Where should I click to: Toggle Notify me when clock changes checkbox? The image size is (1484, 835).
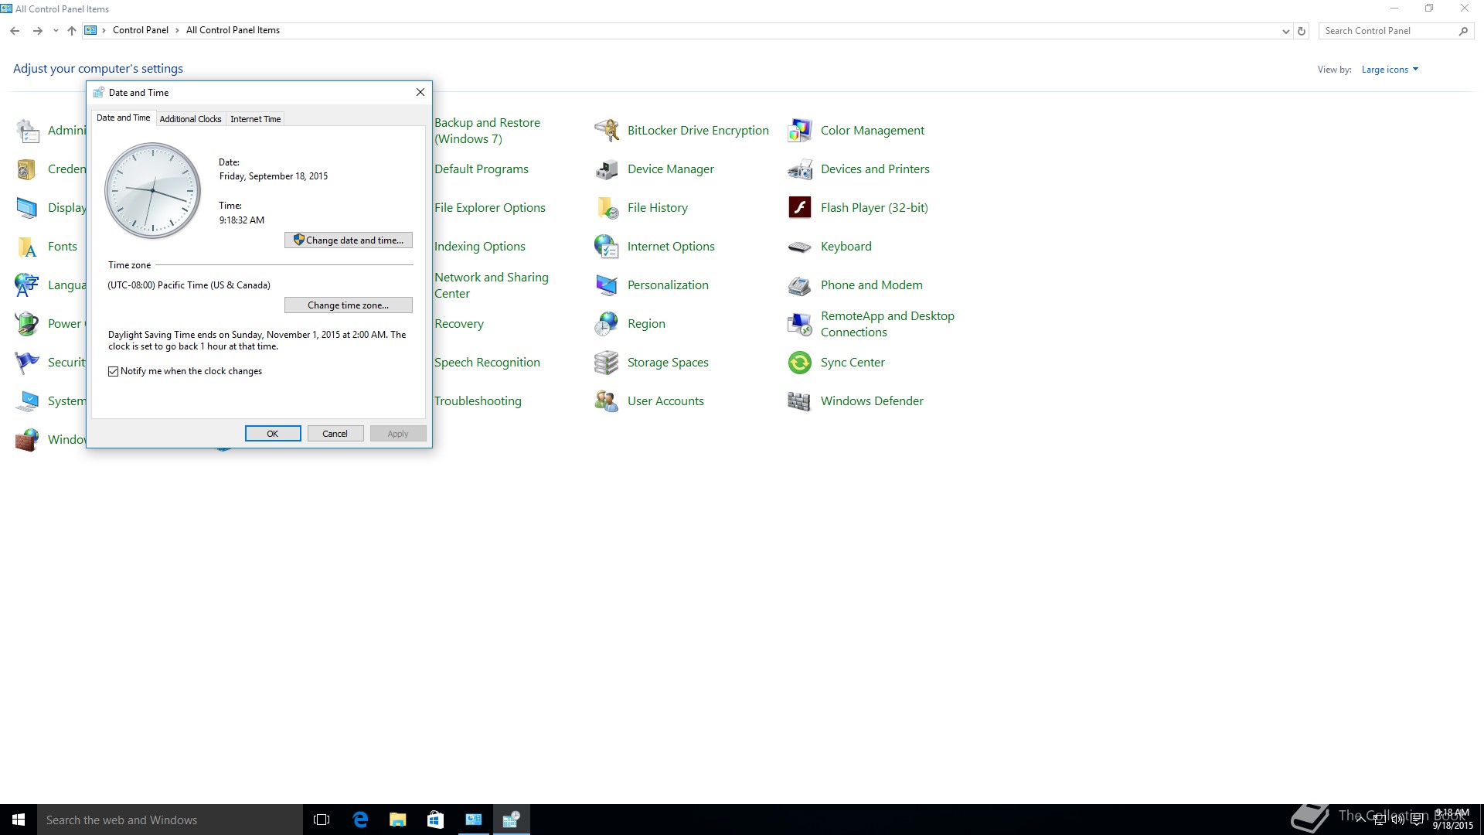[114, 372]
